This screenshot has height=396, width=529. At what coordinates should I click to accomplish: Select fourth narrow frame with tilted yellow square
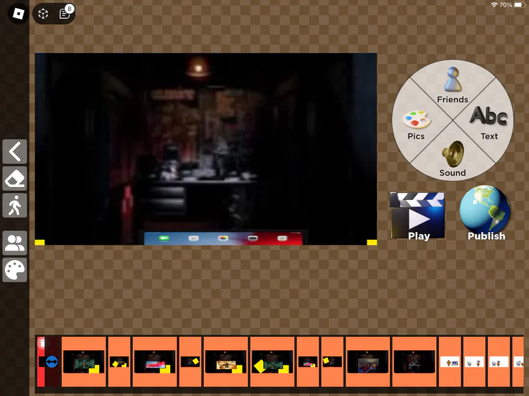(x=190, y=361)
